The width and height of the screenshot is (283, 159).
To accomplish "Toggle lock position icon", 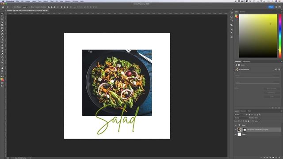I will click(244, 121).
